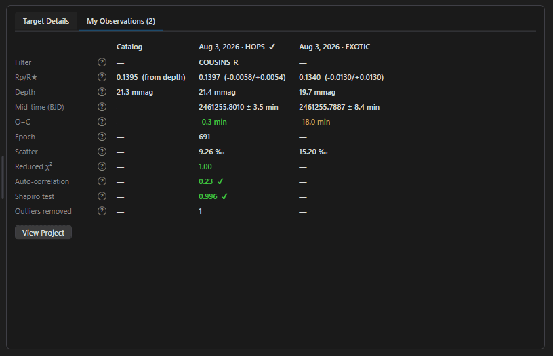Open the help icon for Outliers removed
Viewport: 553px width, 356px height.
tap(102, 211)
